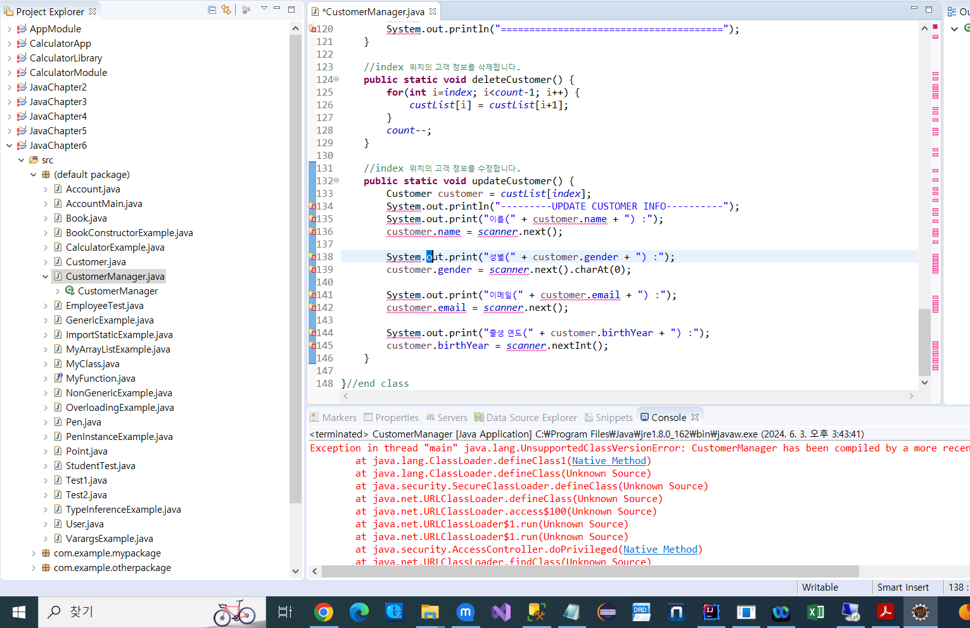This screenshot has width=970, height=628.
Task: Toggle Link with Editor in Project Explorer
Action: tap(226, 9)
